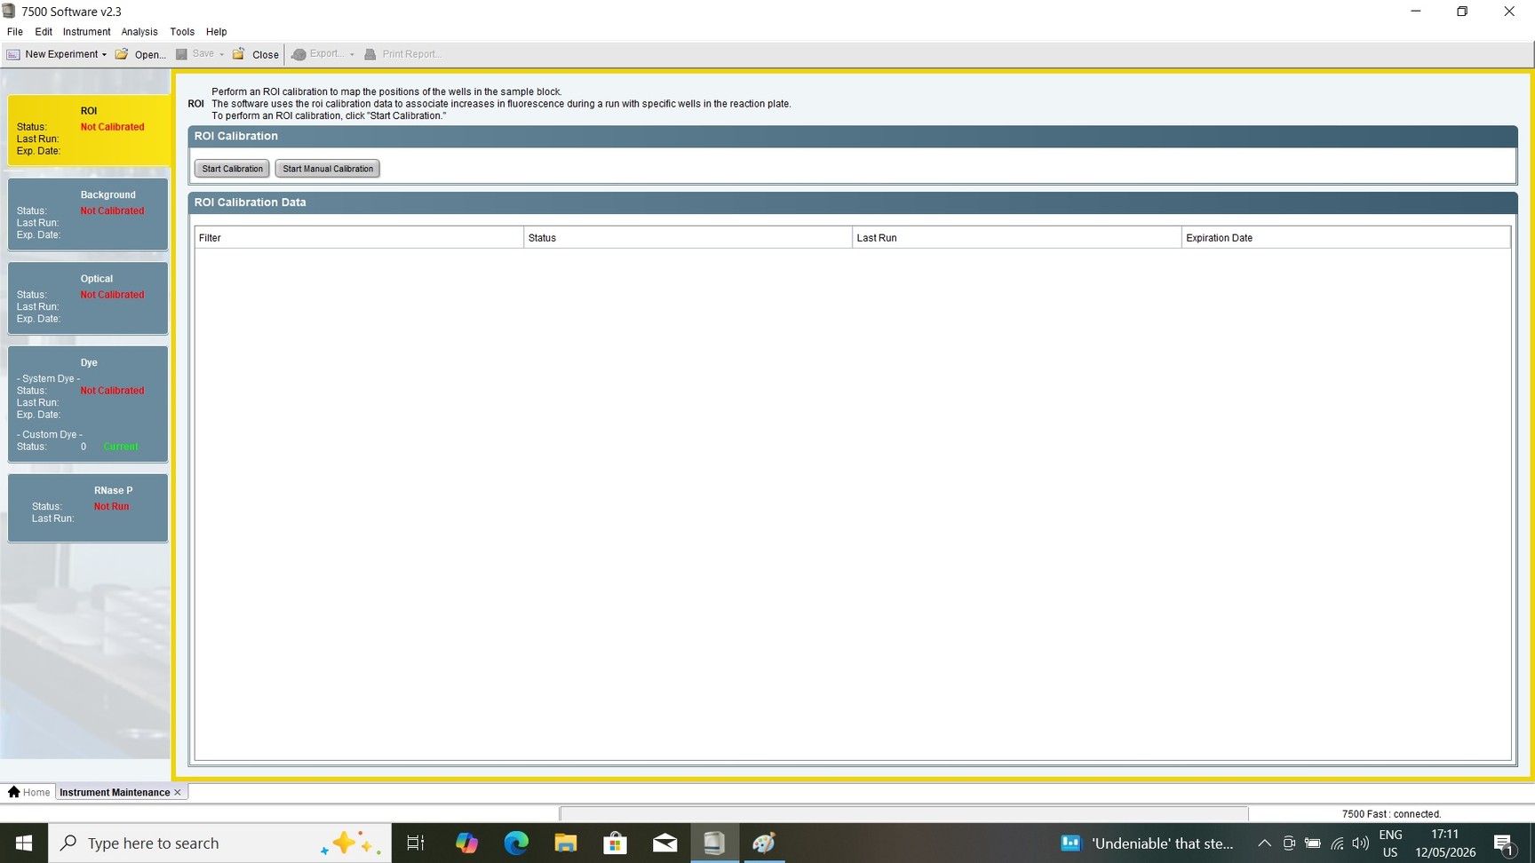Image resolution: width=1535 pixels, height=863 pixels.
Task: Open File Explorer from the taskbar
Action: coord(566,843)
